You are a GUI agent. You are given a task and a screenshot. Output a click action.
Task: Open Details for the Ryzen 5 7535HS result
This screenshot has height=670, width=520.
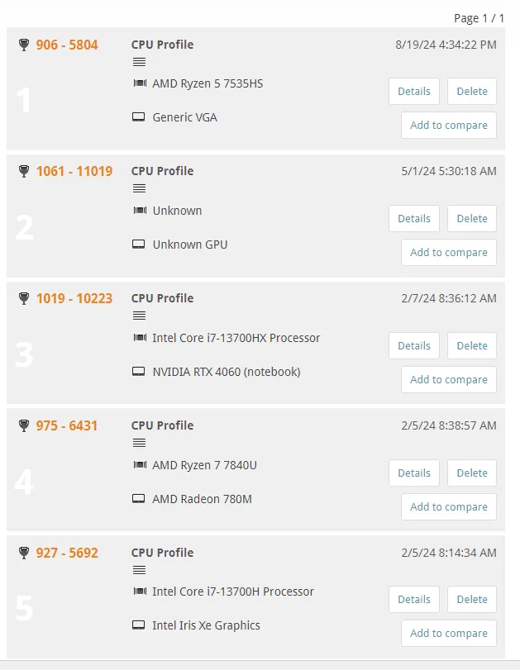[413, 92]
